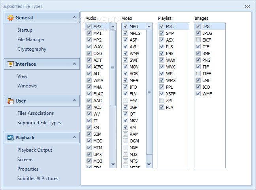Click the General gear icon
Viewport: 256px width, 190px height.
tap(11, 18)
